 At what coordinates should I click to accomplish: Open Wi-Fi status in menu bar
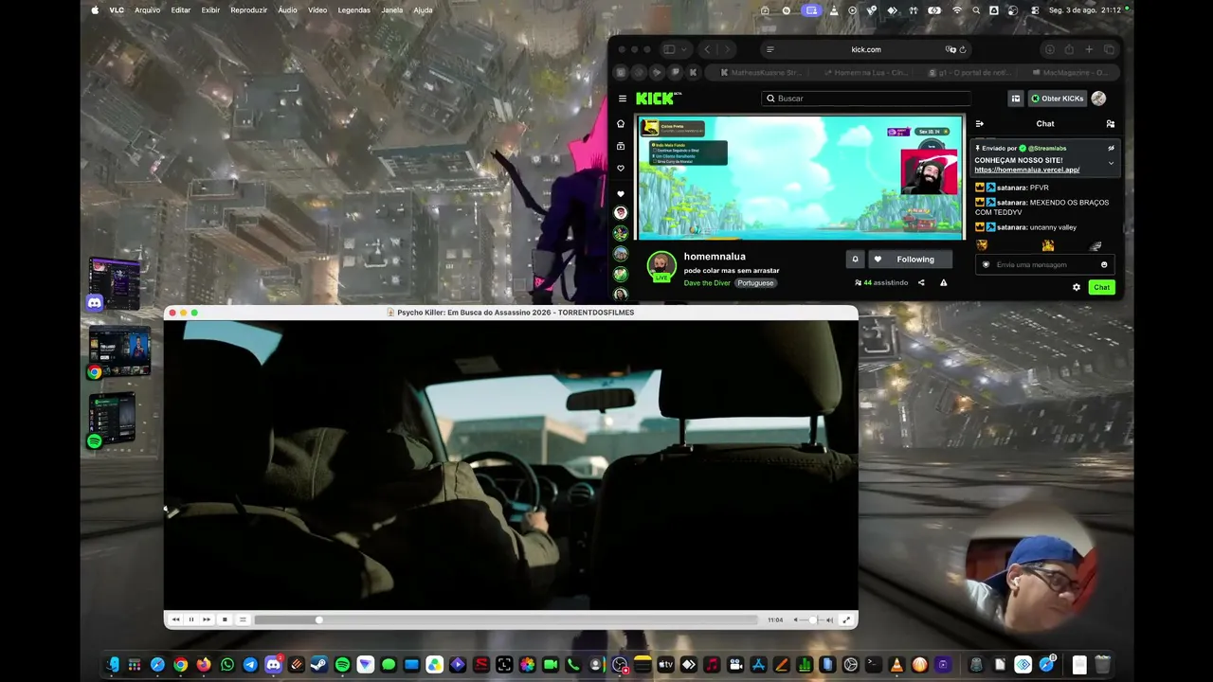click(x=957, y=10)
